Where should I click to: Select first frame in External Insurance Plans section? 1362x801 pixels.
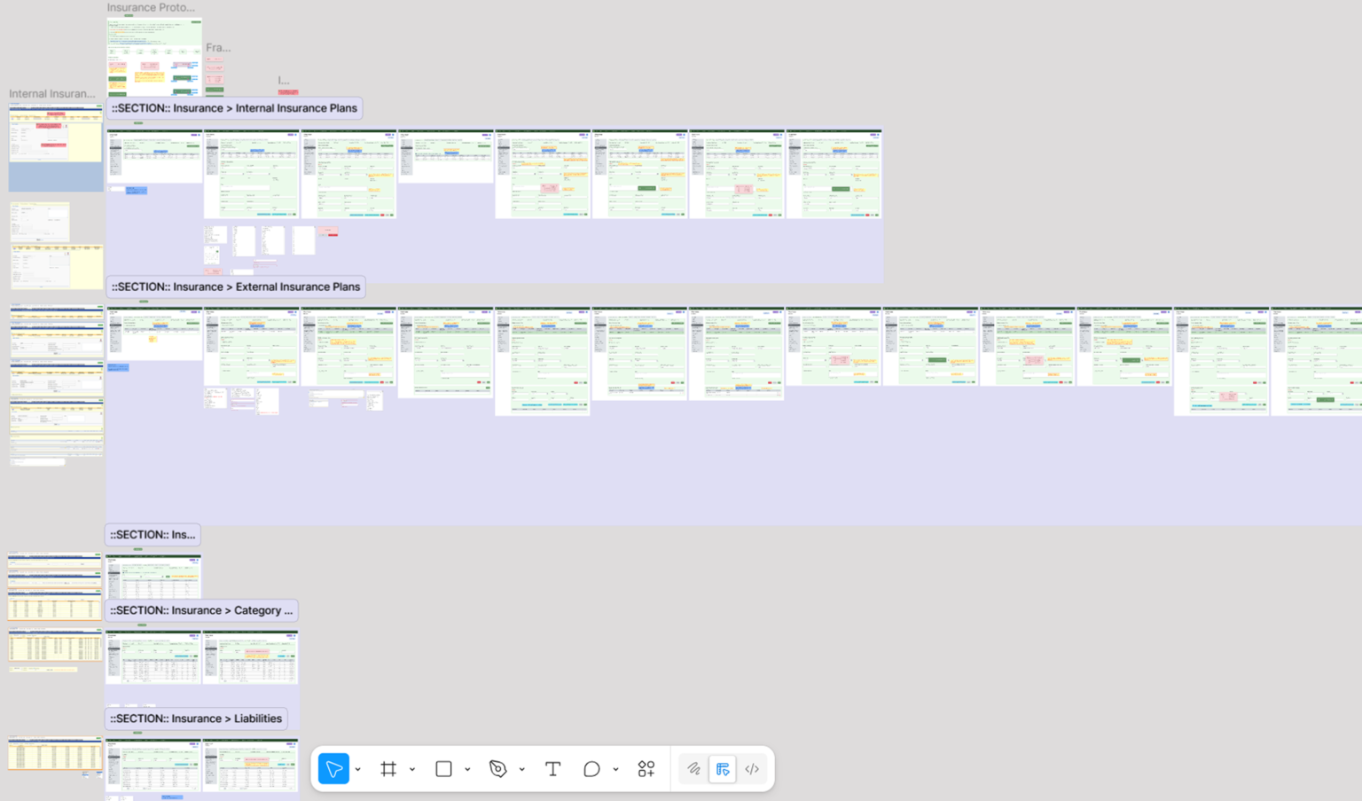[154, 334]
